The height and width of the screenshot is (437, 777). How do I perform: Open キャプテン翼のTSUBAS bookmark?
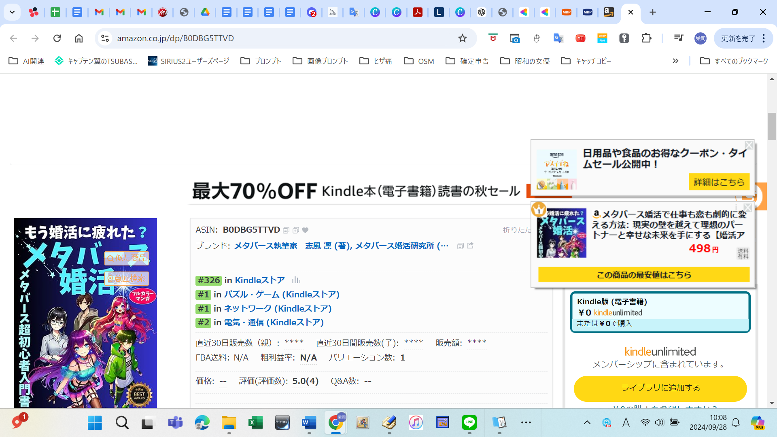click(96, 61)
